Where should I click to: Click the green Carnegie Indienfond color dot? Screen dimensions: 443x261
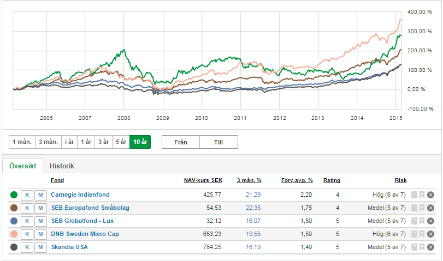tap(14, 195)
